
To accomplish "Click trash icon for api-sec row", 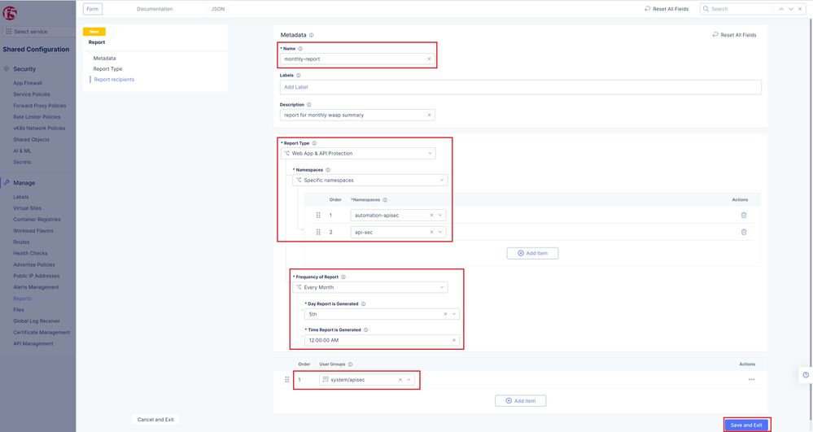I will (743, 232).
